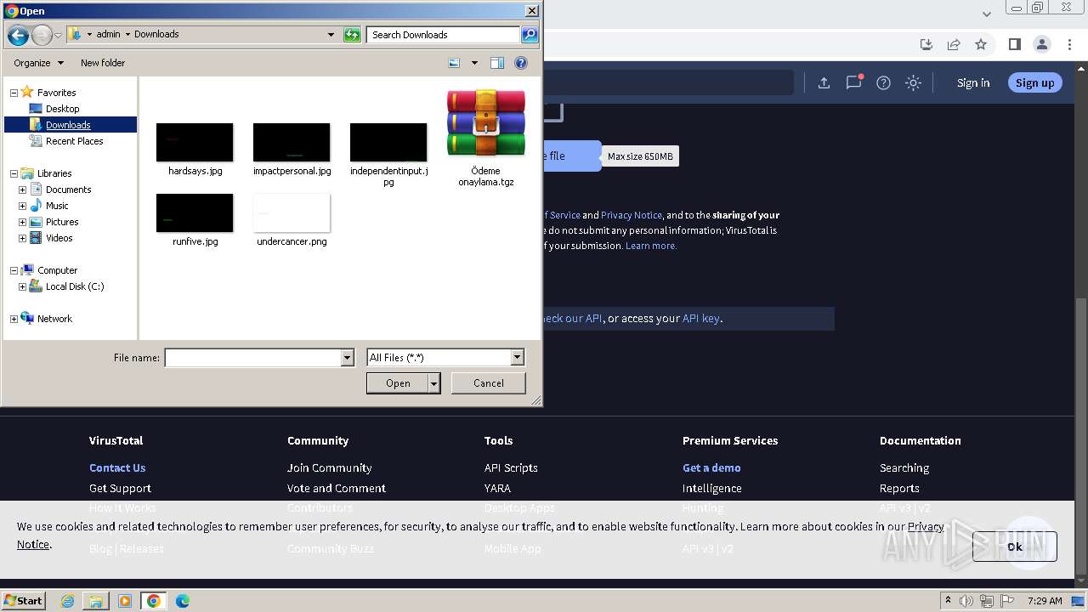This screenshot has width=1088, height=612.
Task: Bookmark this page with the star icon
Action: (981, 44)
